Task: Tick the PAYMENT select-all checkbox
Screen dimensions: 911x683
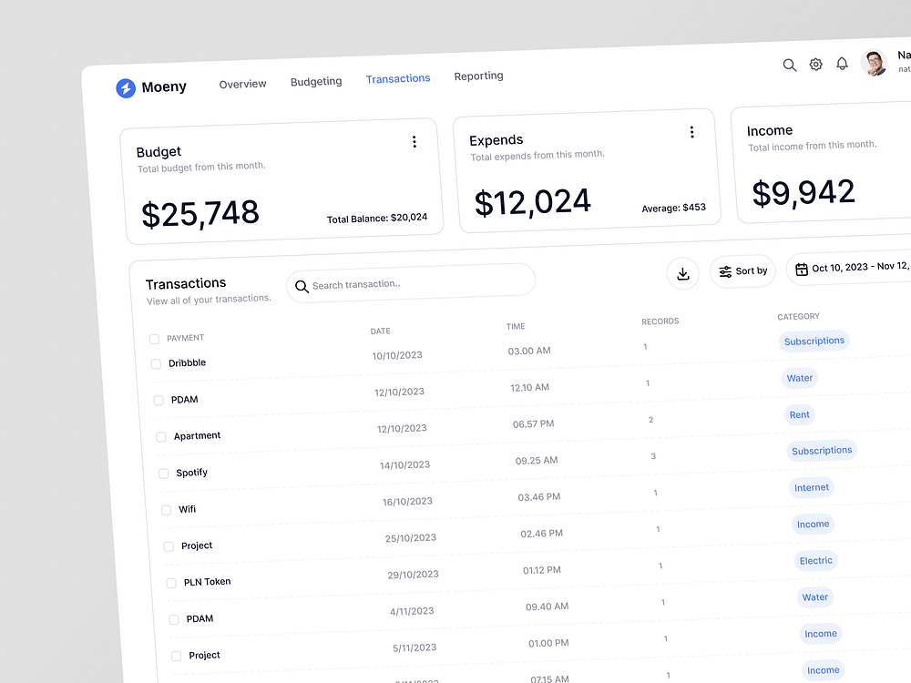Action: click(153, 338)
